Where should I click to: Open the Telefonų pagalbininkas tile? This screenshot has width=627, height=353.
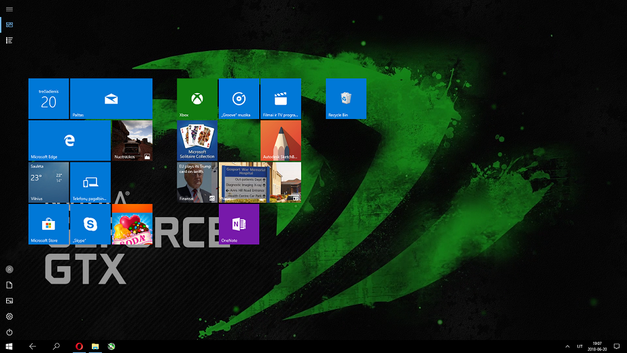pyautogui.click(x=90, y=182)
